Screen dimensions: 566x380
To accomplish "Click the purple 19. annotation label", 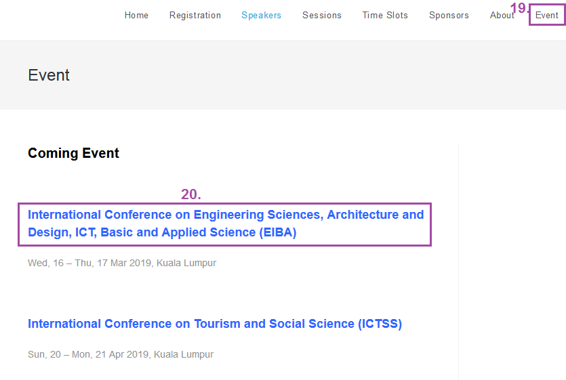I will pos(519,8).
